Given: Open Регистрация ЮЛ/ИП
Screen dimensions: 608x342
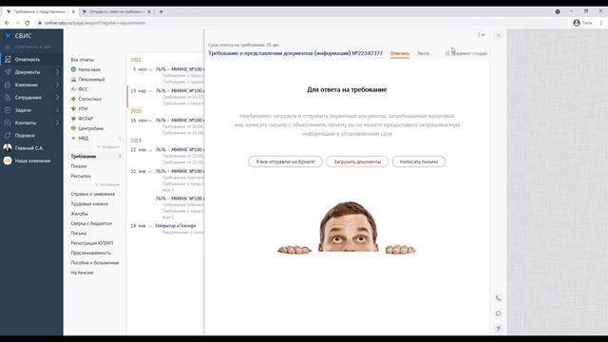Looking at the screenshot, I should point(92,243).
